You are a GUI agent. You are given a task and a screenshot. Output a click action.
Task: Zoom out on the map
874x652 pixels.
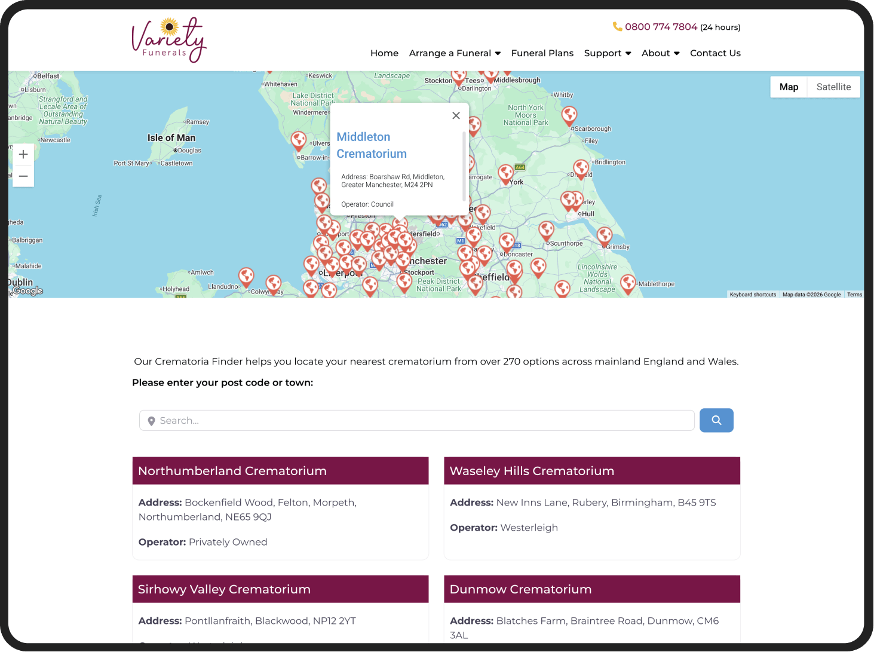[23, 176]
